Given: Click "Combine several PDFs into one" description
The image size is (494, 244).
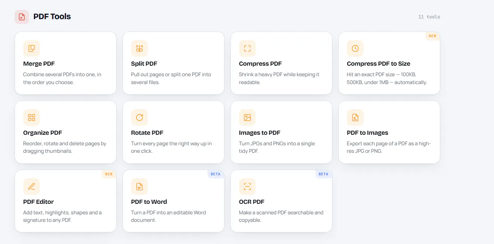Looking at the screenshot, I should tap(62, 78).
